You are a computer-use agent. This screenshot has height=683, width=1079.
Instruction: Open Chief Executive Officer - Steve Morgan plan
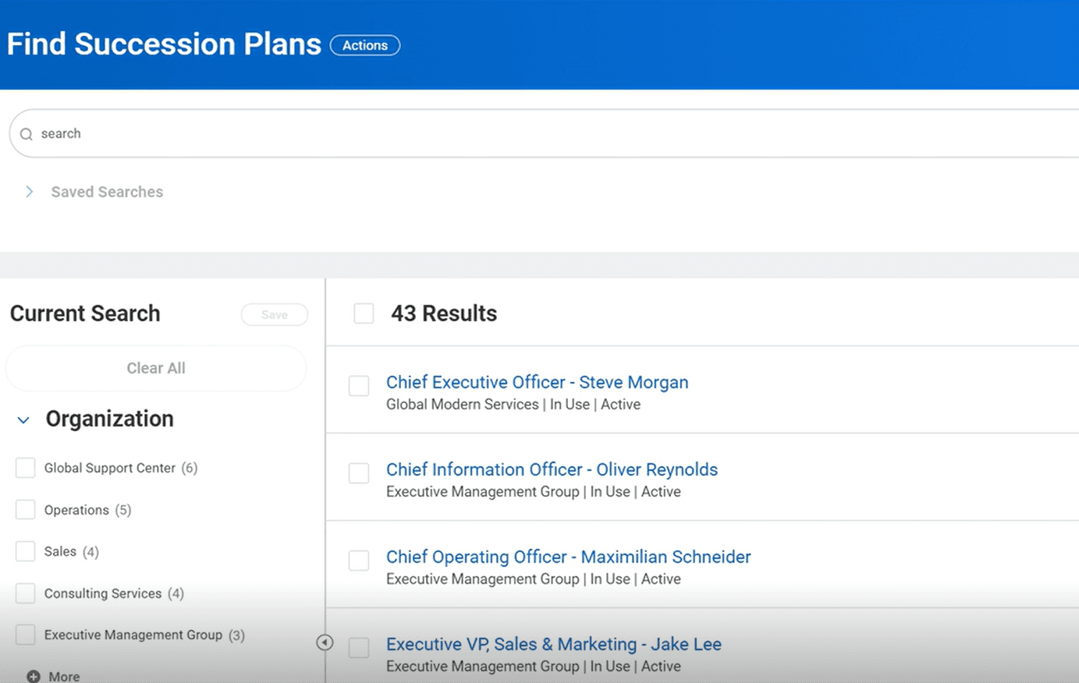coord(537,382)
